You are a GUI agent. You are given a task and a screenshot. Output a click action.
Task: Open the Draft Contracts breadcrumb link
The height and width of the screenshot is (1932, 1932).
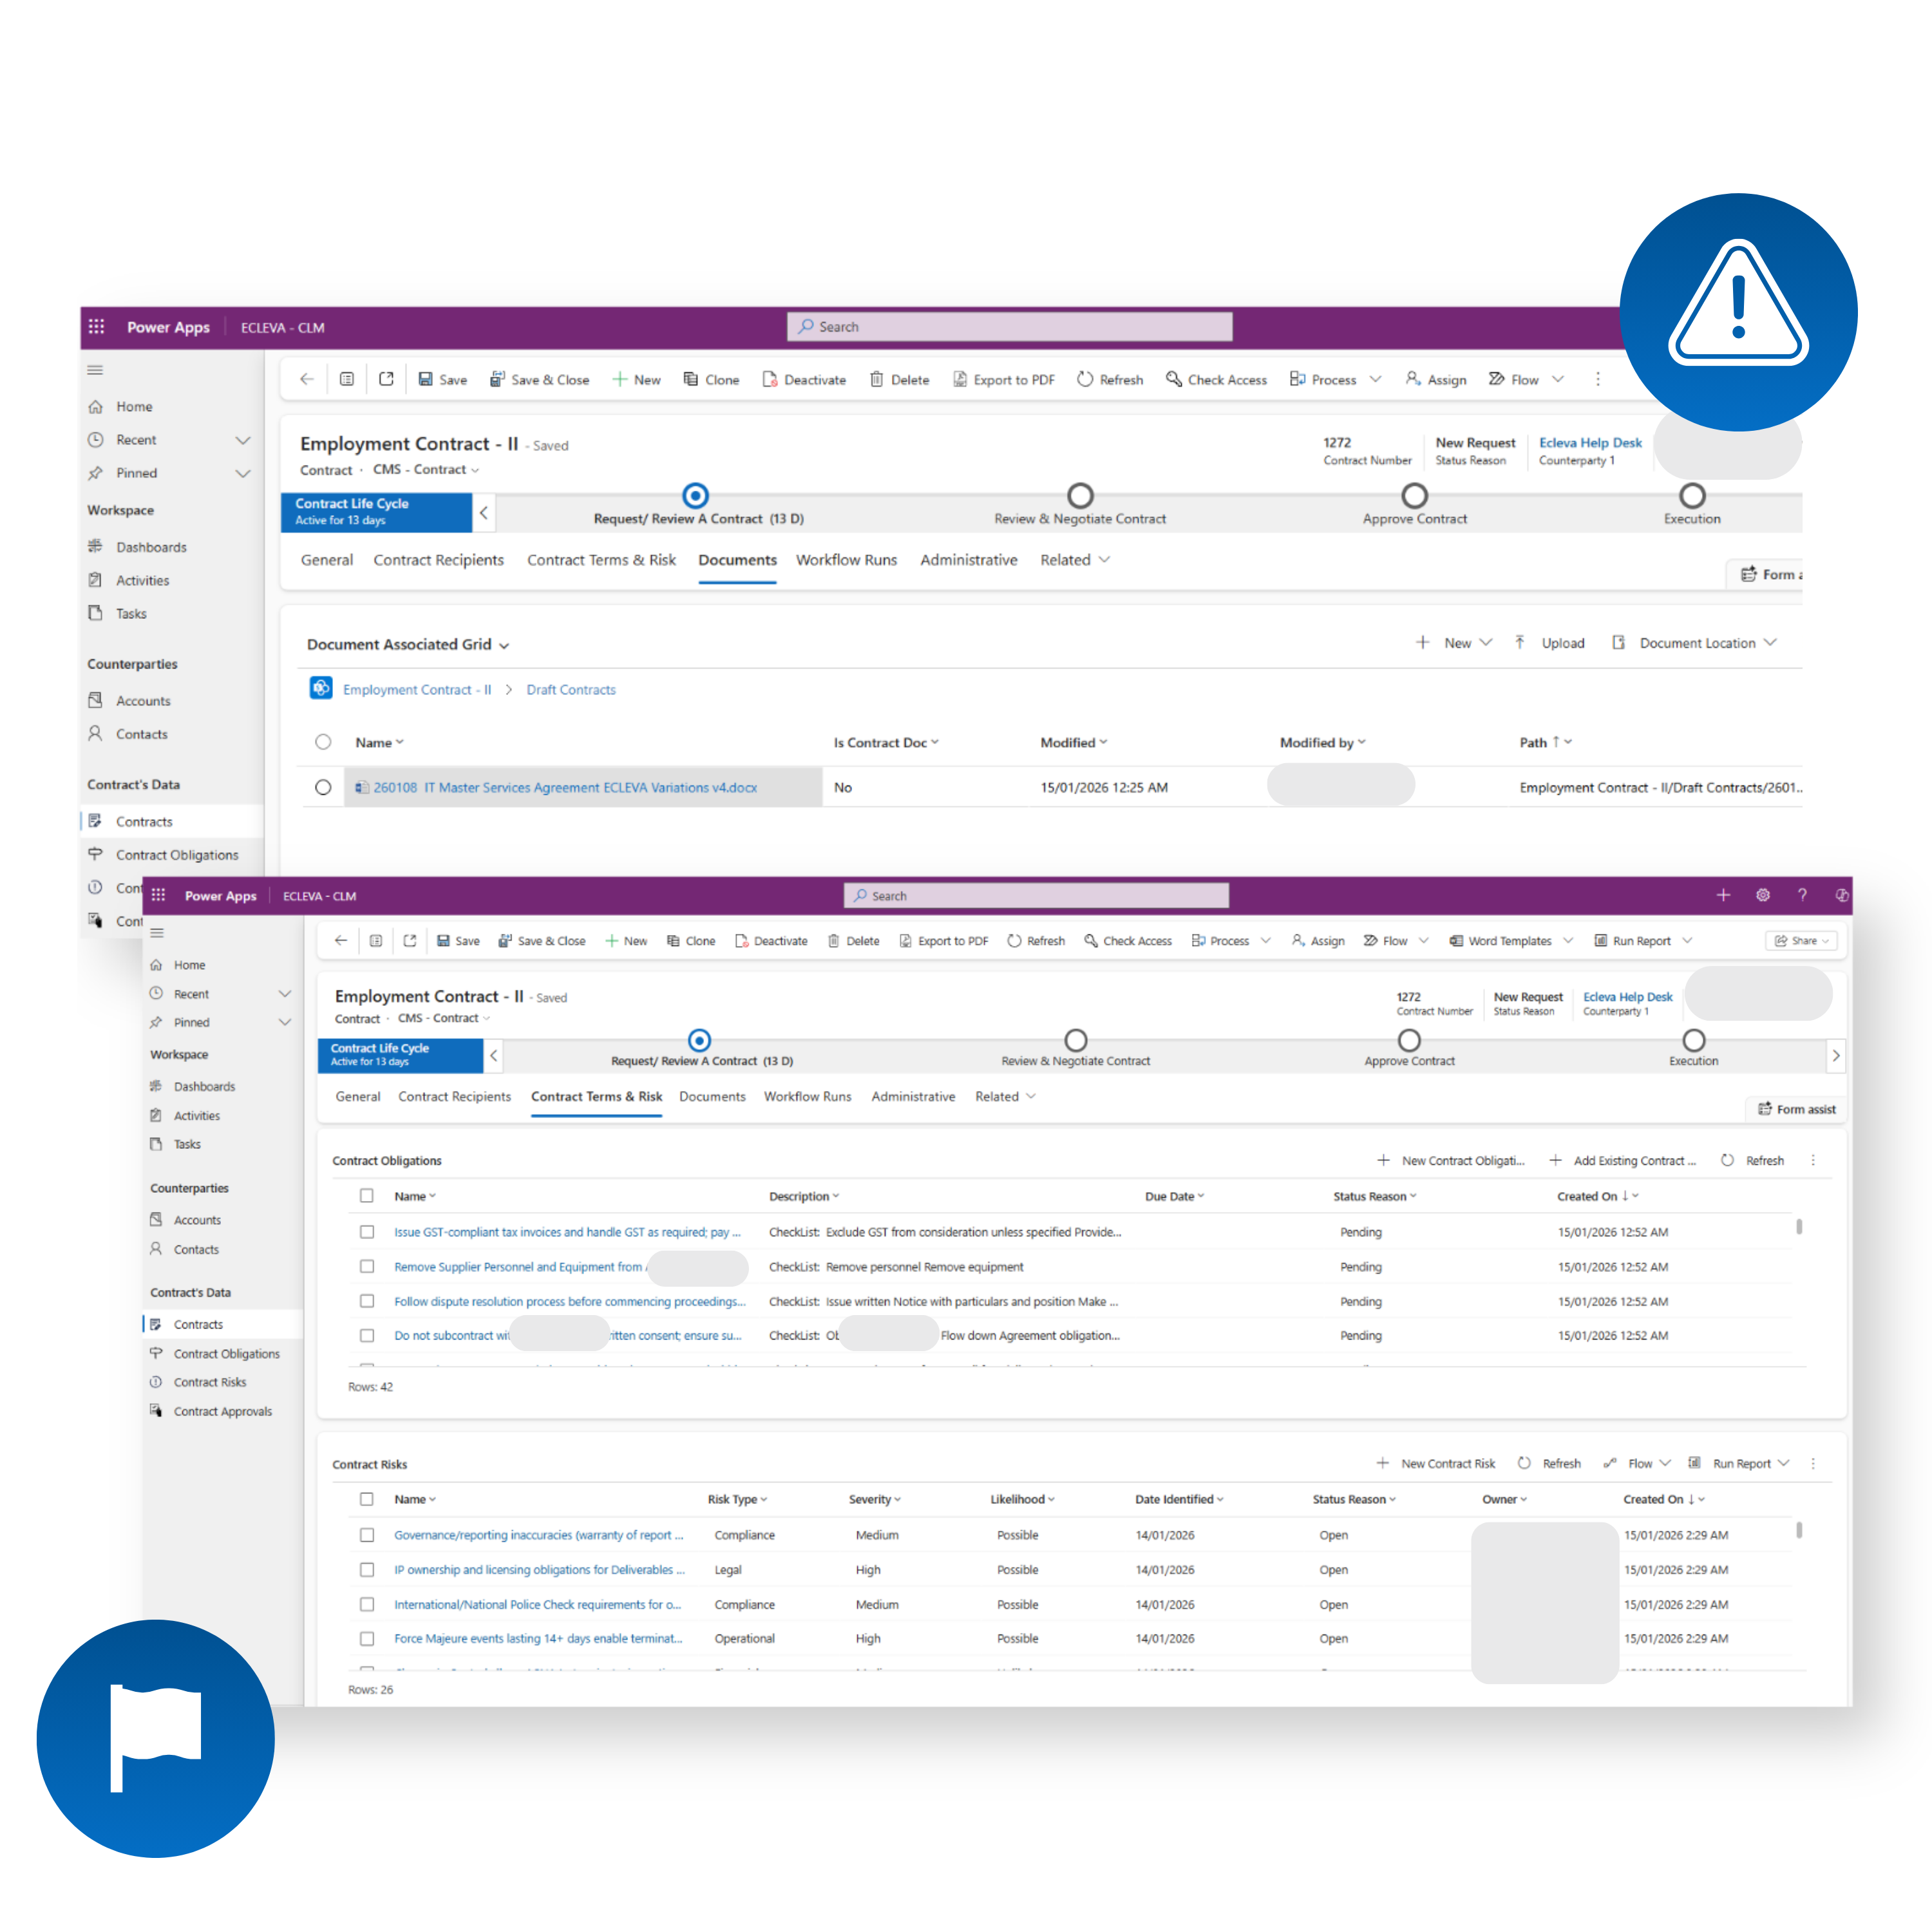tap(571, 690)
